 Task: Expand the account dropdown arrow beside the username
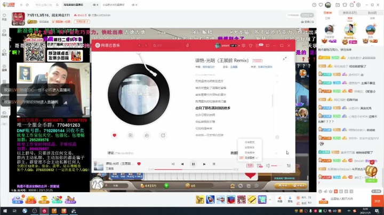point(239,46)
